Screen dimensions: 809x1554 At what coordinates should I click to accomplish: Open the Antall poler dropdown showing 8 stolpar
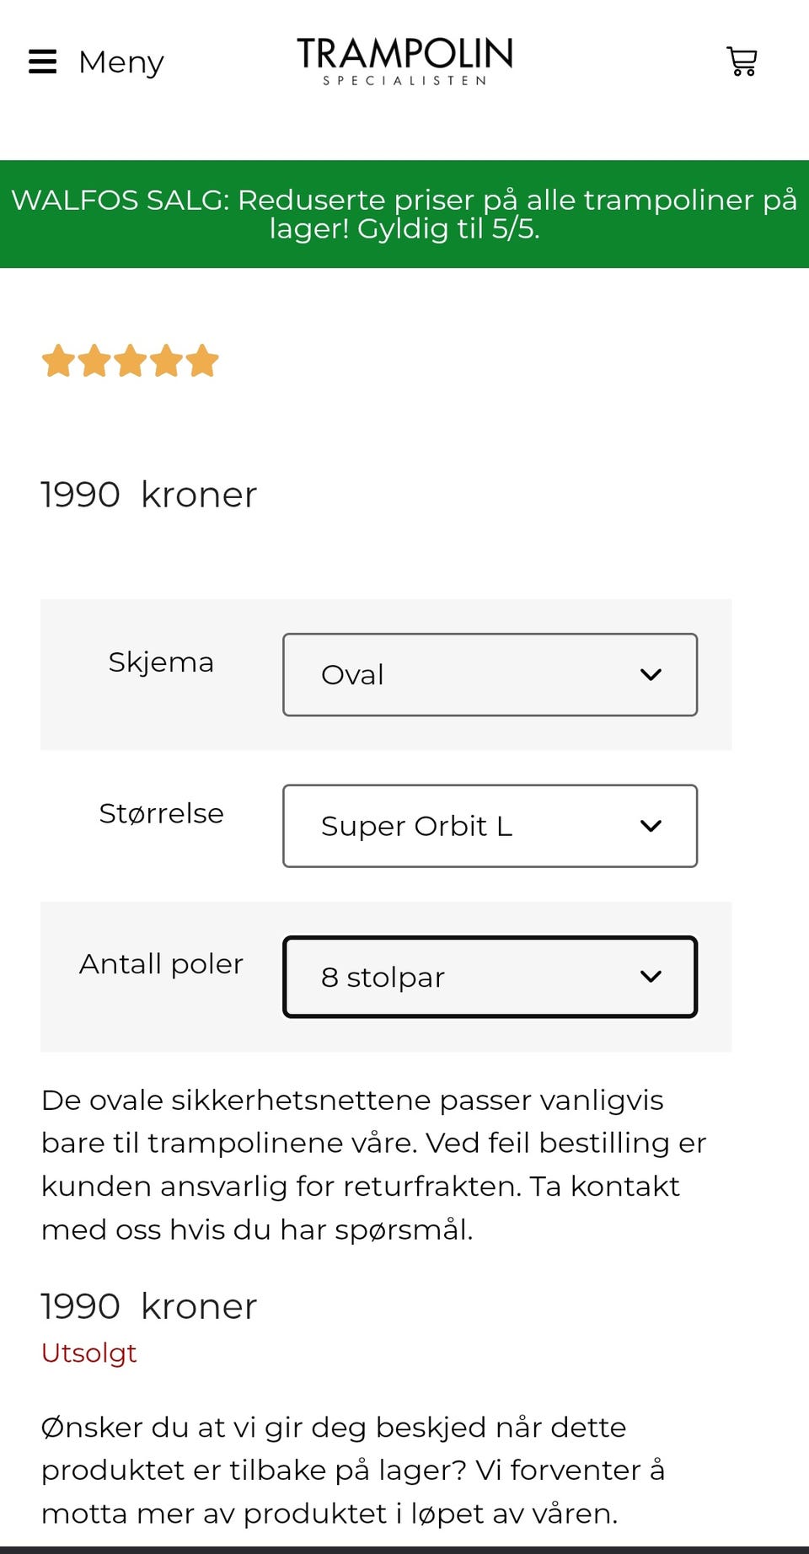point(490,977)
